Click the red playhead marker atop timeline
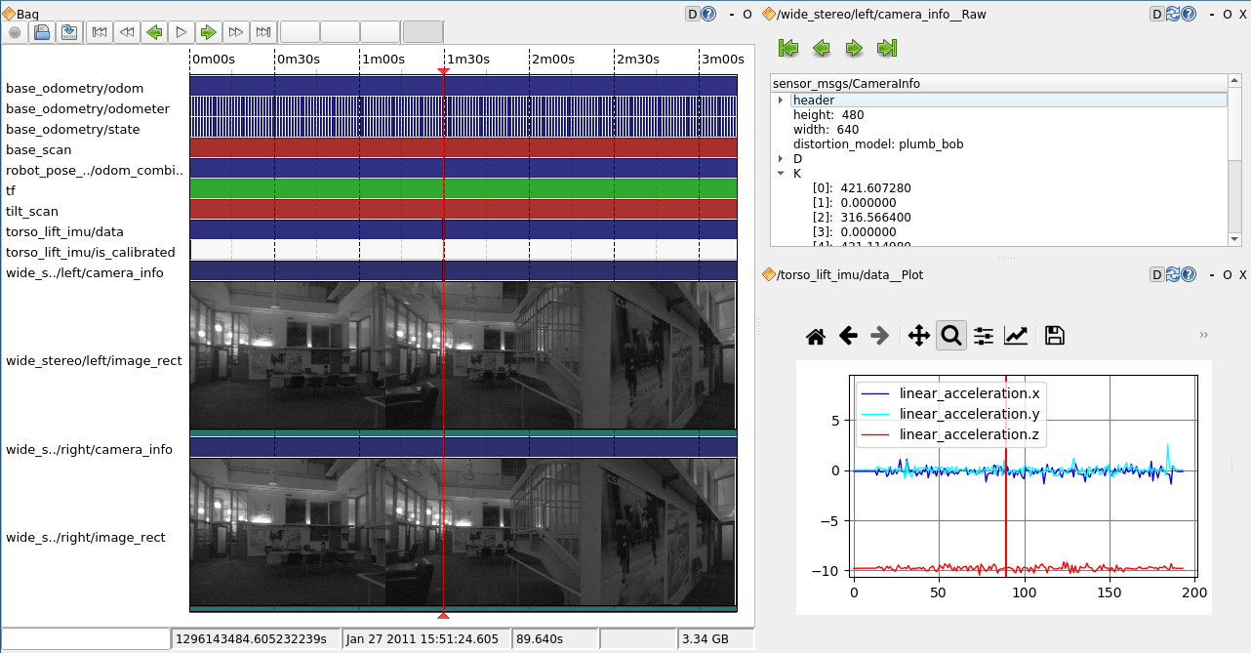The image size is (1251, 653). tap(444, 71)
